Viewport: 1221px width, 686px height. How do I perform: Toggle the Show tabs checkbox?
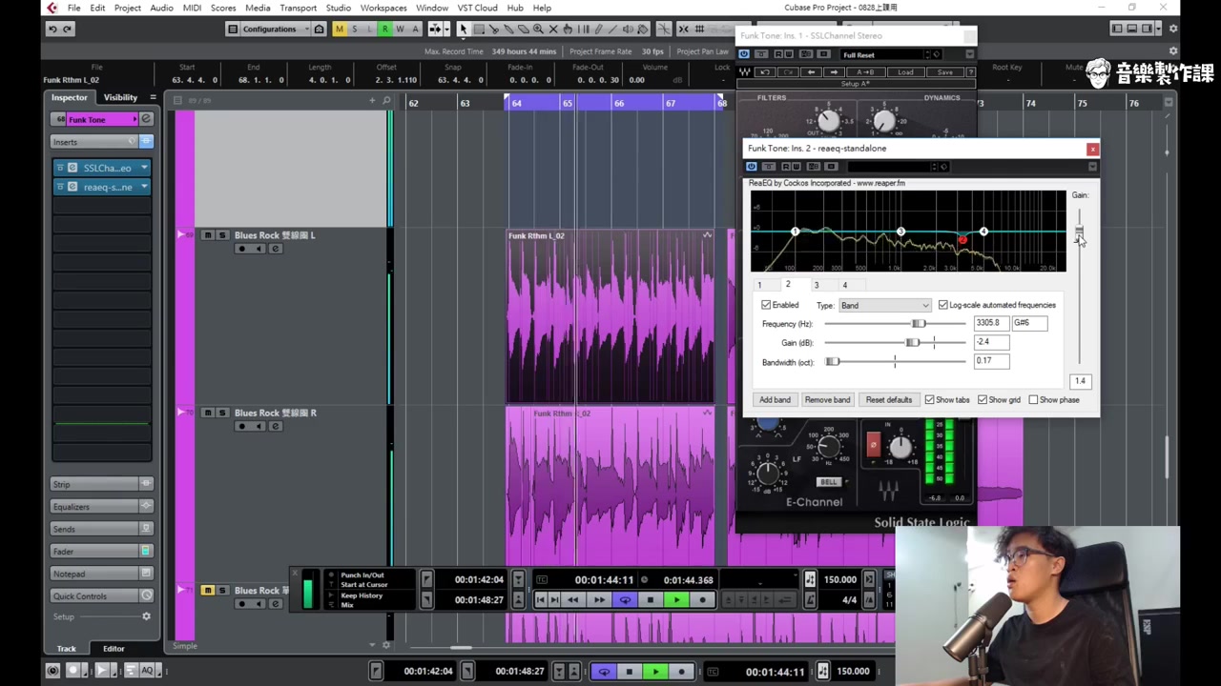click(x=930, y=400)
